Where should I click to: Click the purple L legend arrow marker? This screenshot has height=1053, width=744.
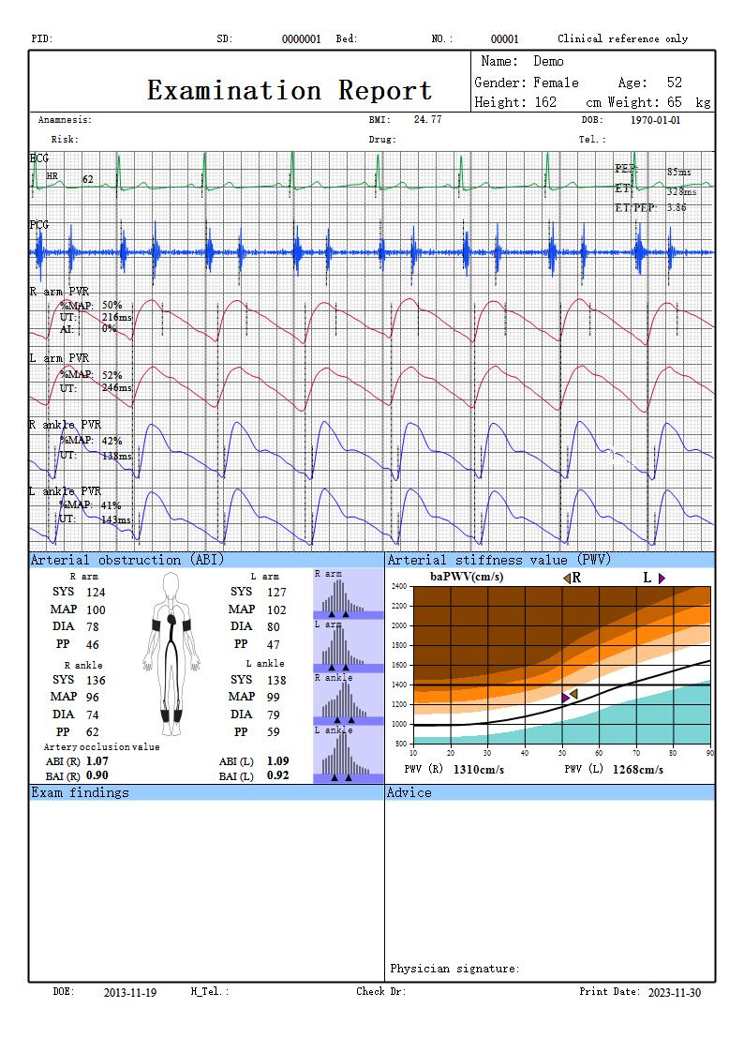tap(662, 578)
